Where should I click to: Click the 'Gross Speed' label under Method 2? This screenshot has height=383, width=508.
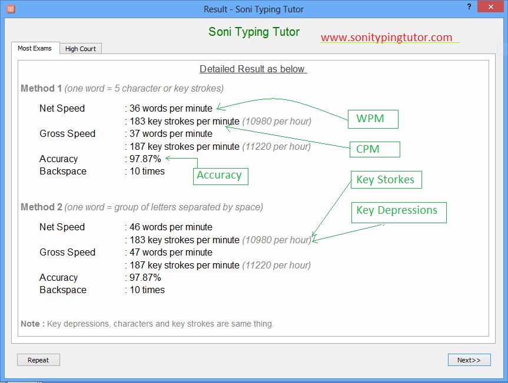pos(67,252)
